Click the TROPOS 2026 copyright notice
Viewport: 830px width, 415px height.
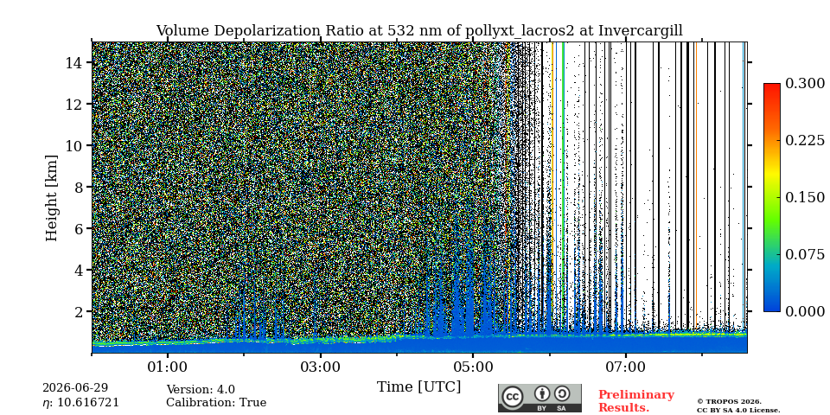[729, 402]
